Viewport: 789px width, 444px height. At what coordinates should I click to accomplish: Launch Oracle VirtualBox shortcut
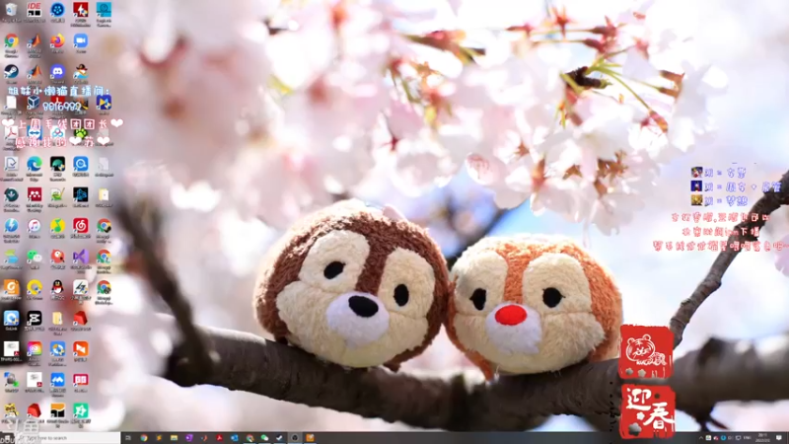tap(35, 103)
